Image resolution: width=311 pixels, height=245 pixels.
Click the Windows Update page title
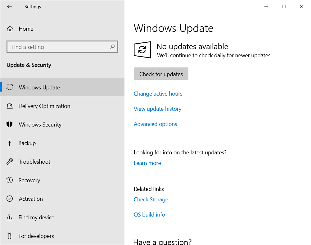(x=174, y=28)
